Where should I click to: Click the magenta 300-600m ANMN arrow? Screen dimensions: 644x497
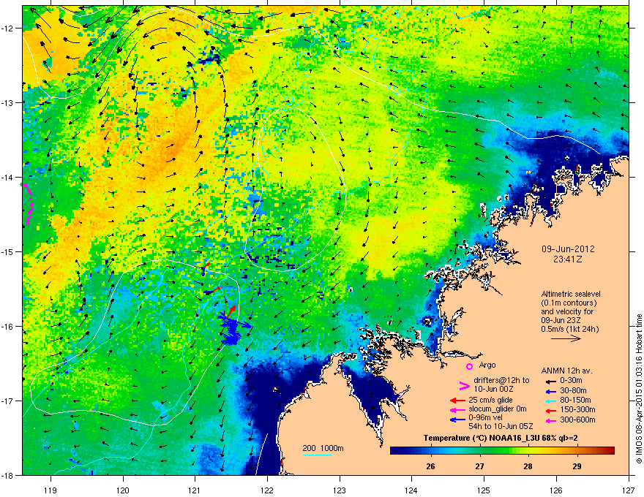coord(550,420)
